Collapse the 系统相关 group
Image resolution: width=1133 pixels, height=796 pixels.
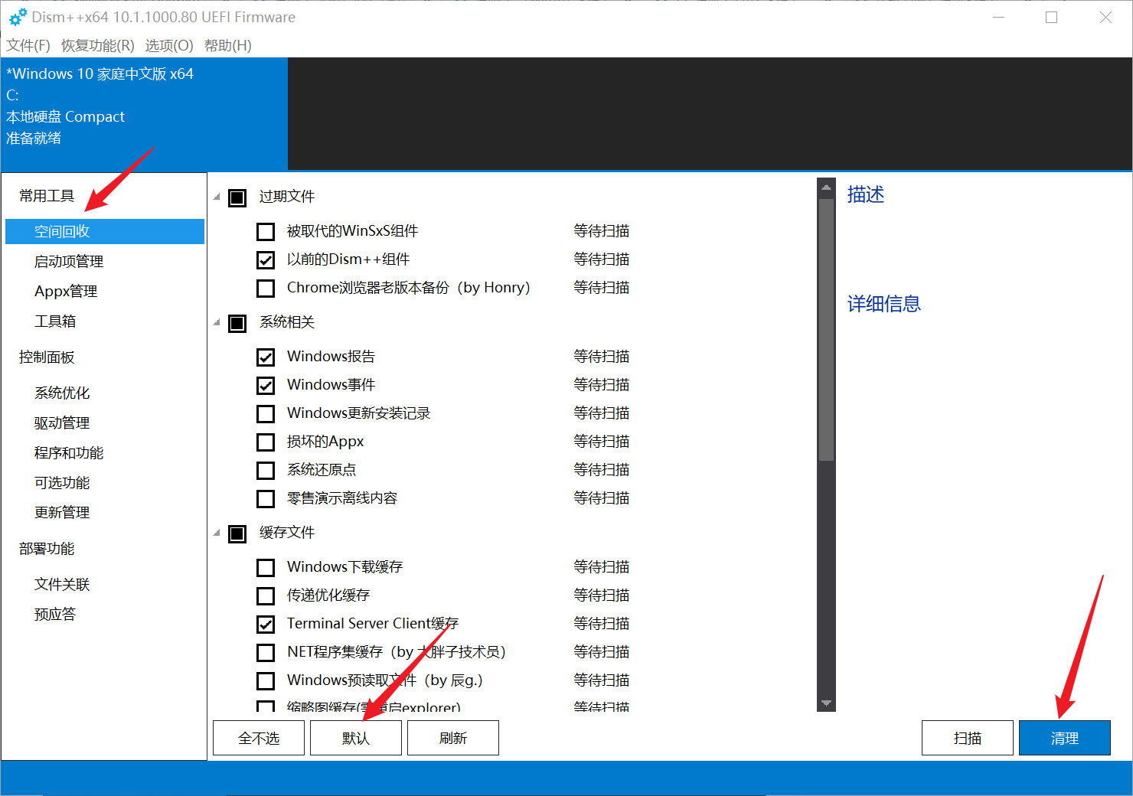tap(217, 323)
